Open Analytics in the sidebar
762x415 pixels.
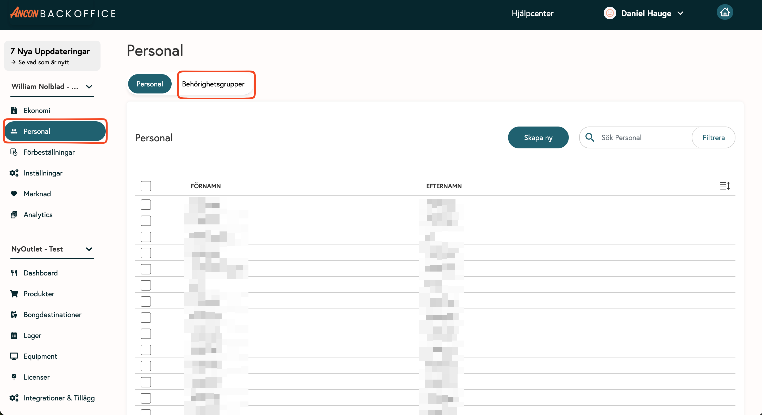pos(38,215)
